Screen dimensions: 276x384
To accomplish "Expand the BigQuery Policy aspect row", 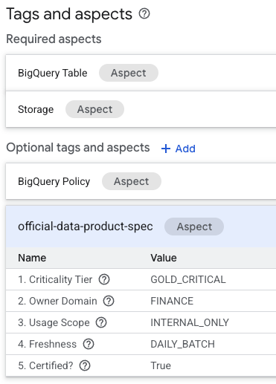I will click(x=141, y=181).
